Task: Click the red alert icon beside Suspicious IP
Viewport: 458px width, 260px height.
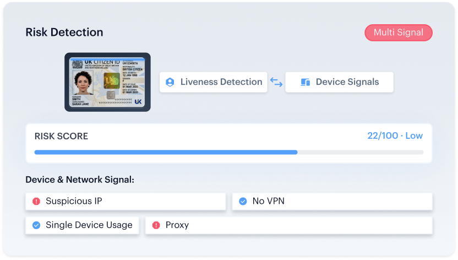Action: [36, 201]
